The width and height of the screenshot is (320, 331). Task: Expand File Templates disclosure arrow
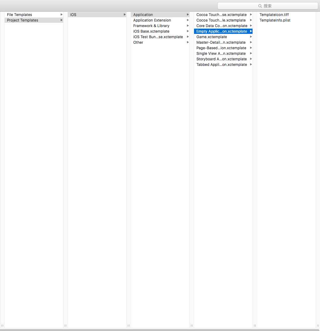tap(62, 14)
